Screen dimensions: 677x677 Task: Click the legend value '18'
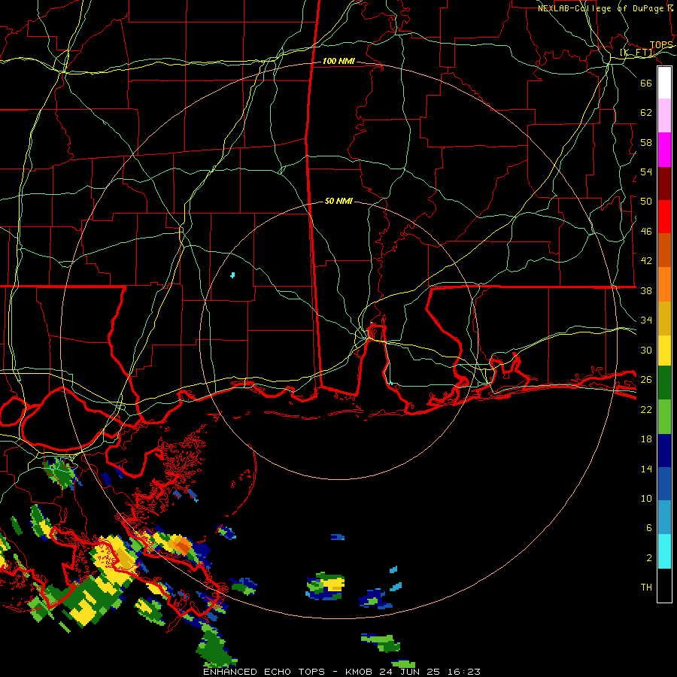[x=646, y=439]
